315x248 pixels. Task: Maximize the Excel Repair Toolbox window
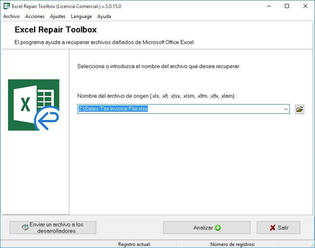287,6
